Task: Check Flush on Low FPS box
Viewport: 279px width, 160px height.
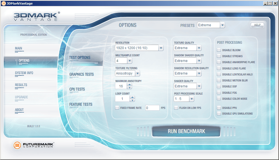Action: [176, 108]
